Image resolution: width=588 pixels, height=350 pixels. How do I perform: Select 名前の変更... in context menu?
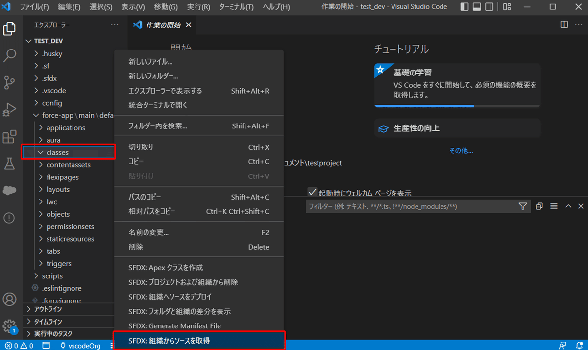coord(199,232)
